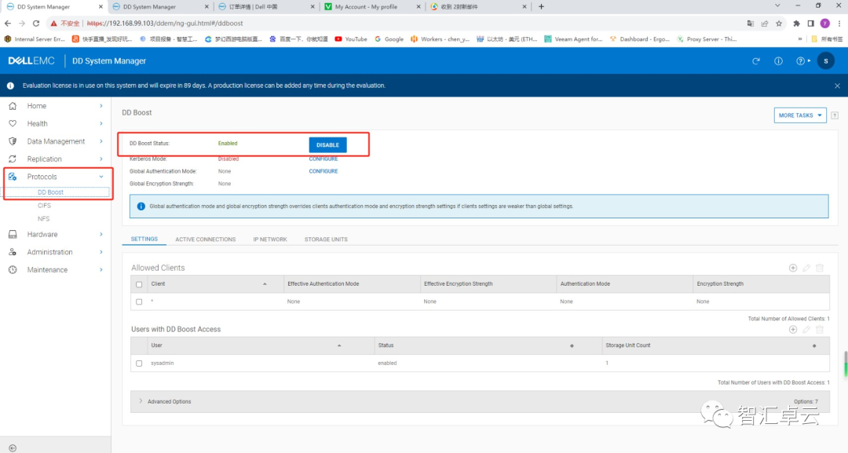Click the page vertical scrollbar thumb
The width and height of the screenshot is (848, 453).
pyautogui.click(x=846, y=364)
